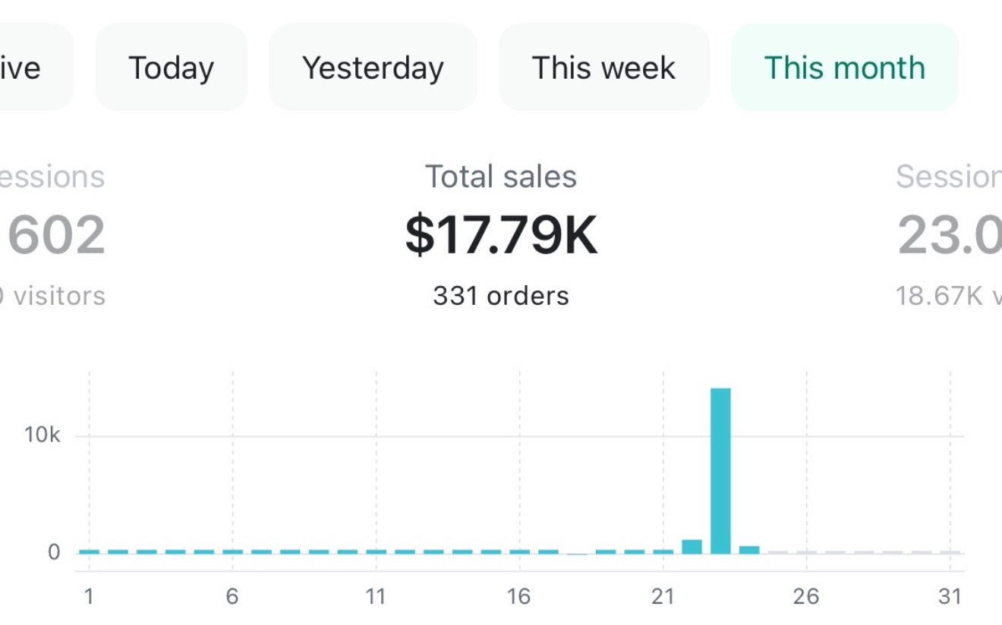Click the 10k y-axis label
This screenshot has width=1002, height=625.
click(43, 435)
